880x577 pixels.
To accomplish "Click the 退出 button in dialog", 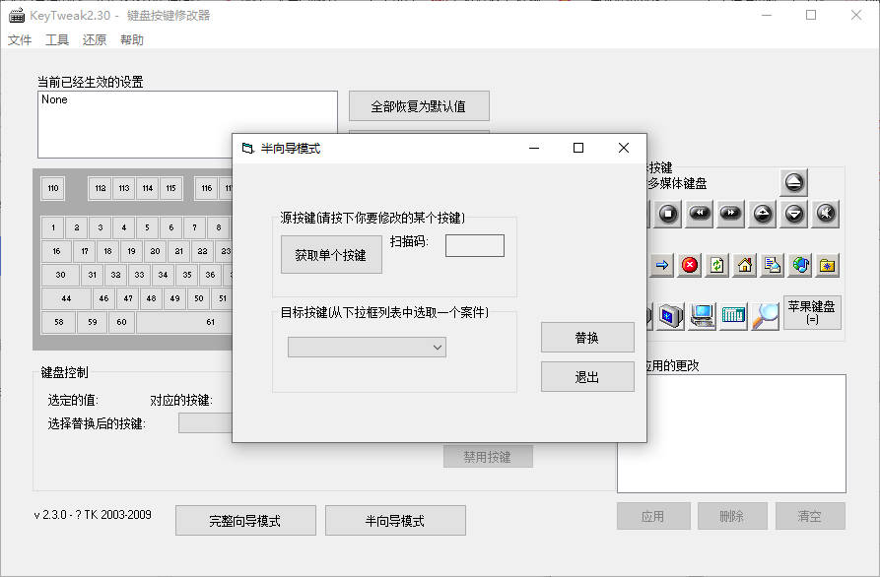I will (x=587, y=377).
